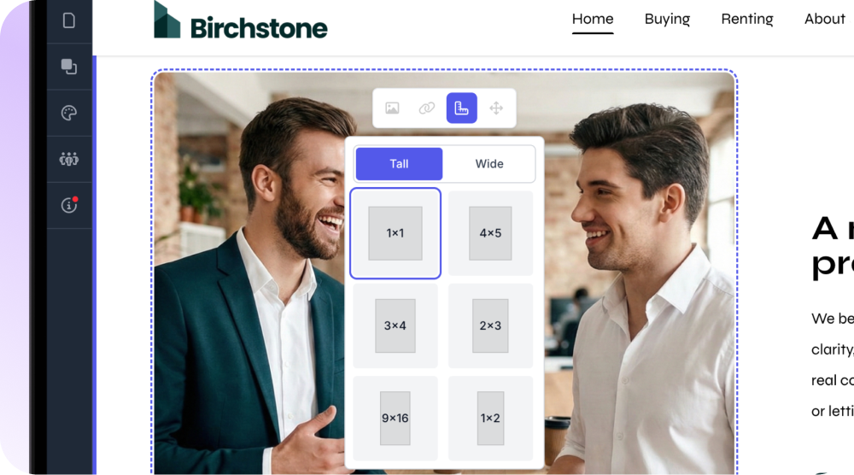Pick the 1×2 aspect ratio tile
The image size is (854, 475).
tap(491, 419)
